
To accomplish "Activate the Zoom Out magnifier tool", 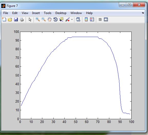I will click(44, 19).
